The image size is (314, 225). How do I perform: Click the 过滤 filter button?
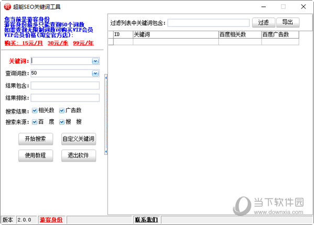[264, 22]
